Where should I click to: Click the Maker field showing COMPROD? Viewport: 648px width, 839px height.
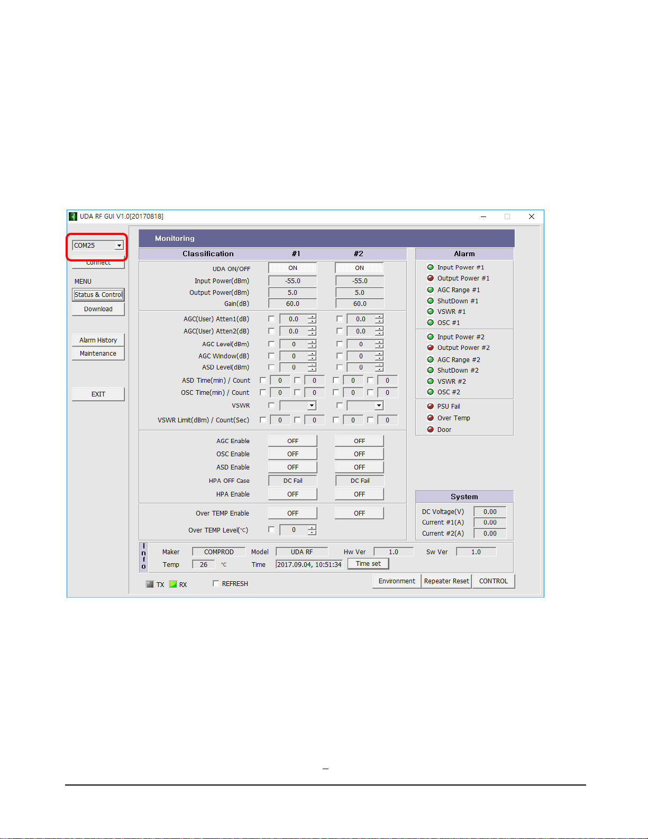tap(219, 552)
